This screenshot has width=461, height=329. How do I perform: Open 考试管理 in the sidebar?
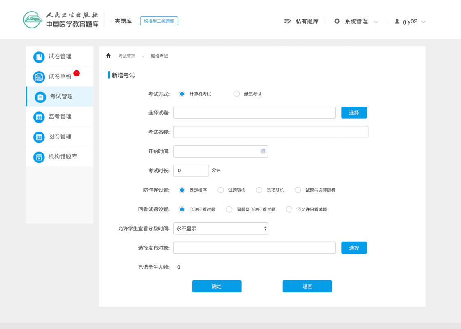pos(61,97)
